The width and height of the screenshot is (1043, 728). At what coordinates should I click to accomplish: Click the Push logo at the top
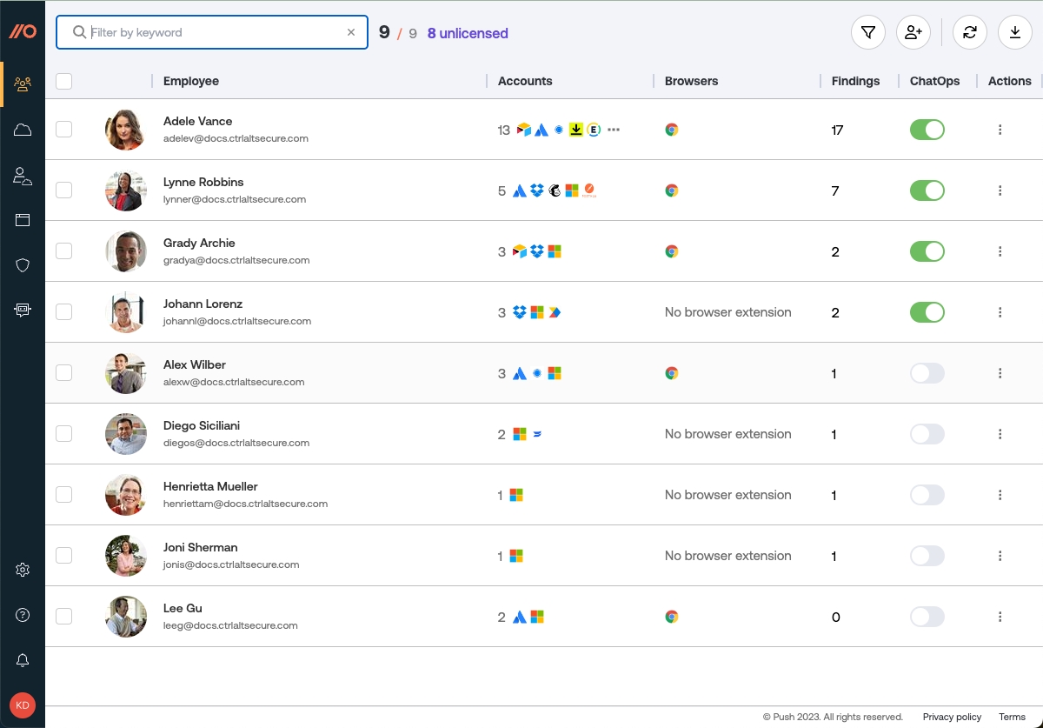click(x=23, y=32)
